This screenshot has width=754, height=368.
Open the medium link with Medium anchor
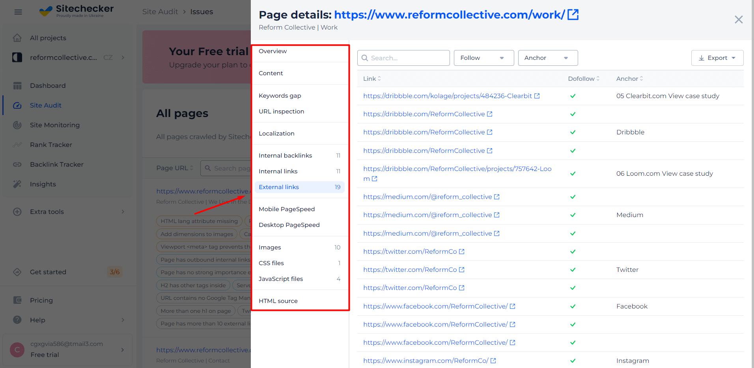tap(427, 215)
